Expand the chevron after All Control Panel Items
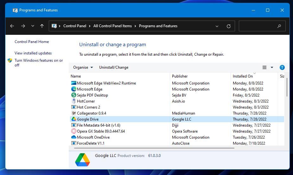 click(x=135, y=26)
